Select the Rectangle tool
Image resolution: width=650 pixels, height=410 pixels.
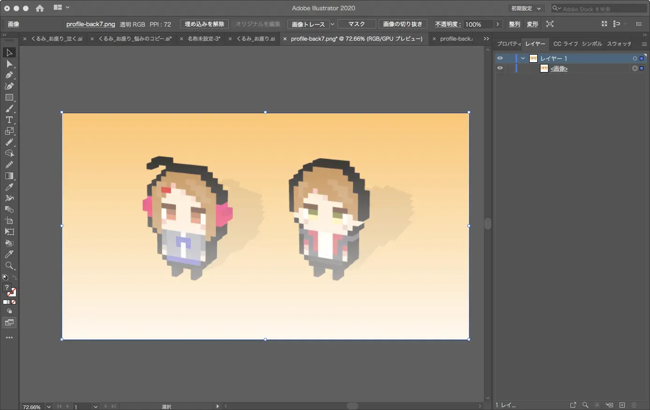click(9, 97)
